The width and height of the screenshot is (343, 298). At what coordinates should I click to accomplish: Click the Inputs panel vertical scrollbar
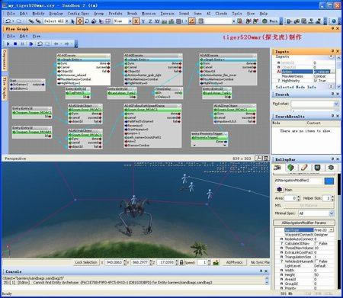click(338, 72)
